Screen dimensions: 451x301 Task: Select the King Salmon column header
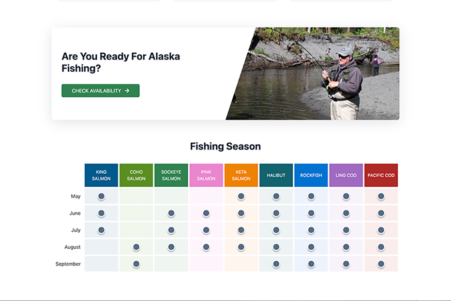pyautogui.click(x=101, y=175)
